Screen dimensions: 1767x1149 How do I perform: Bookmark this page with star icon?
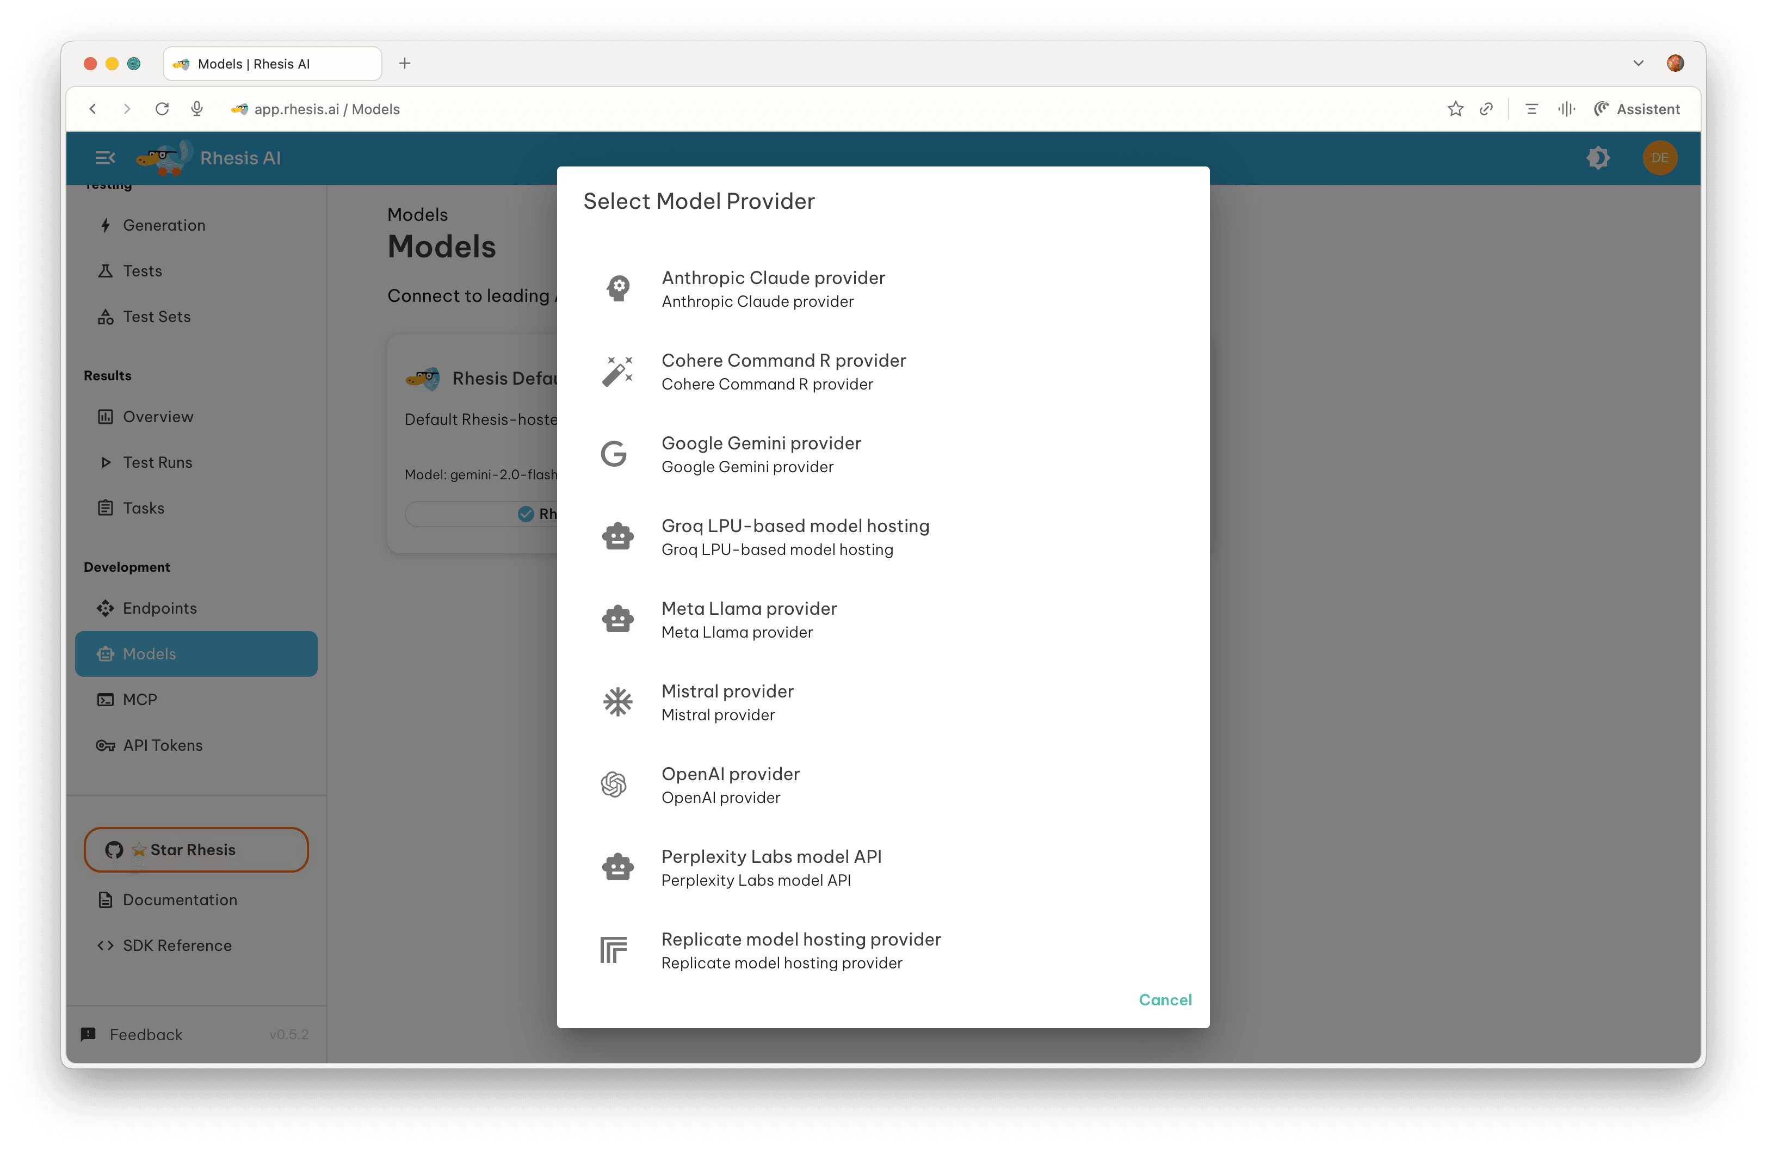[x=1455, y=109]
